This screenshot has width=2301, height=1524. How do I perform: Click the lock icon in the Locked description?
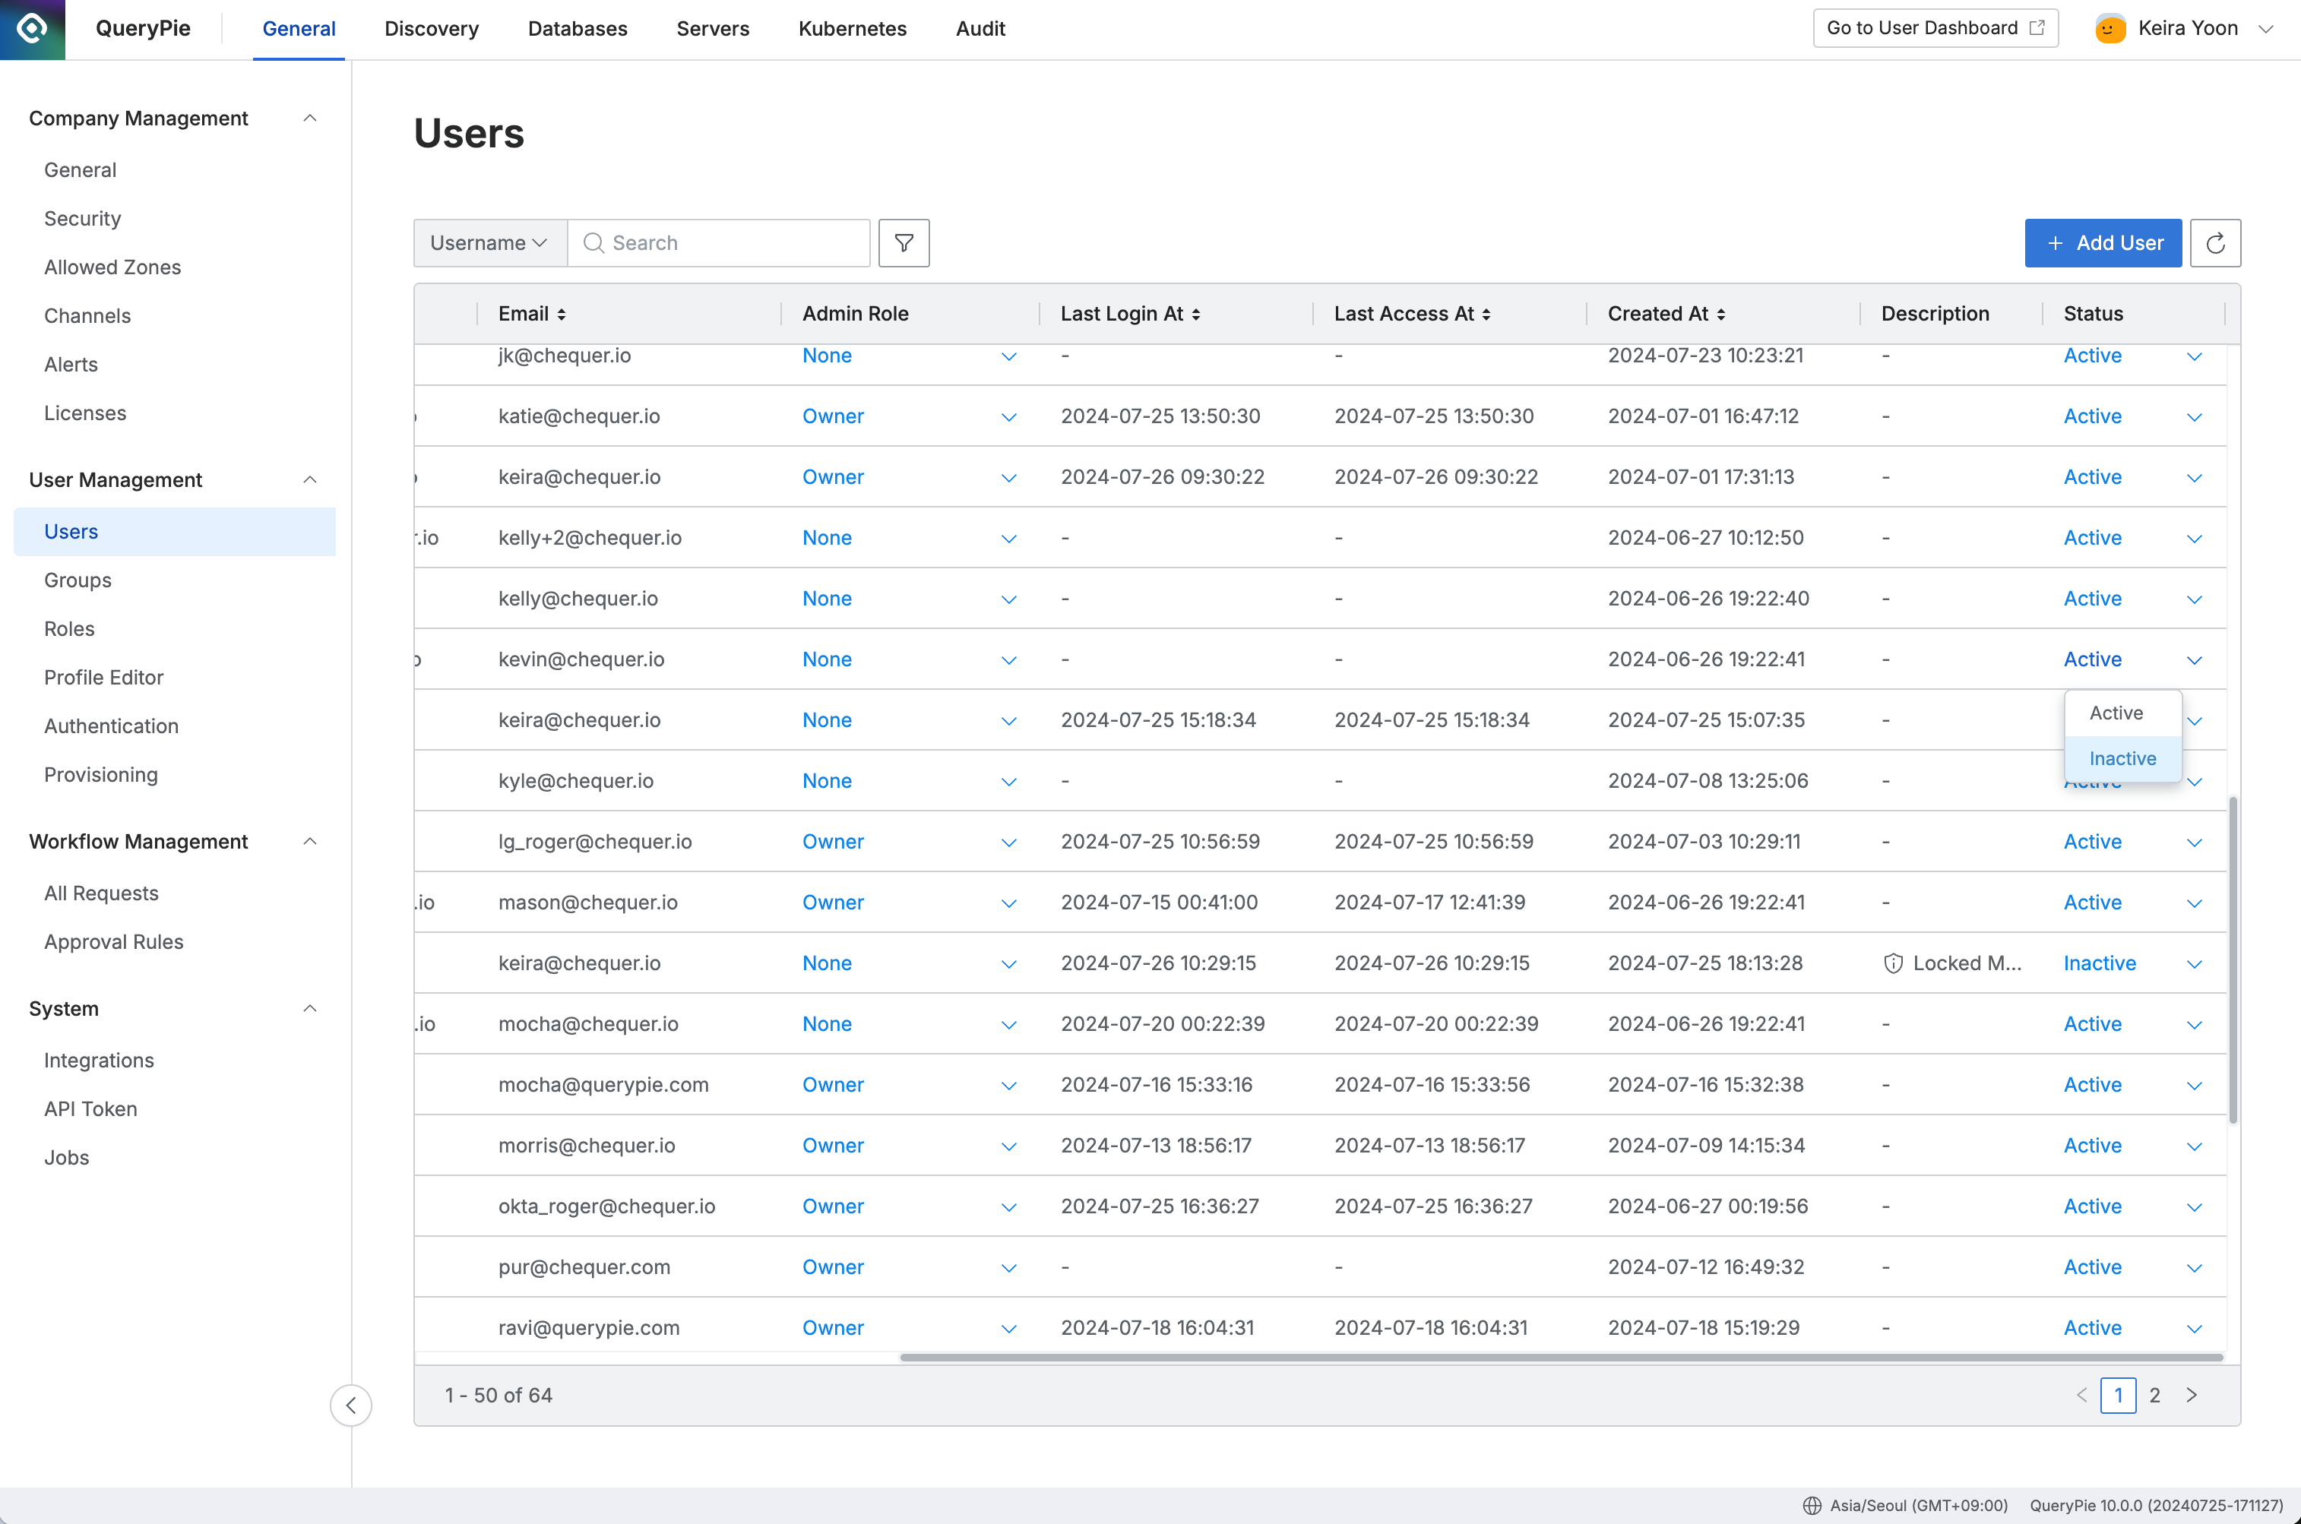(1894, 963)
